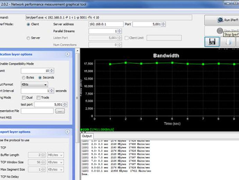Viewport: 239px width, 180px height.
Task: Click the bandwidth data point at 1 second
Action: click(110, 64)
